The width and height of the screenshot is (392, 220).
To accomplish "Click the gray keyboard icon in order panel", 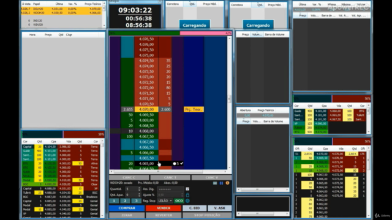I will [x=215, y=183].
